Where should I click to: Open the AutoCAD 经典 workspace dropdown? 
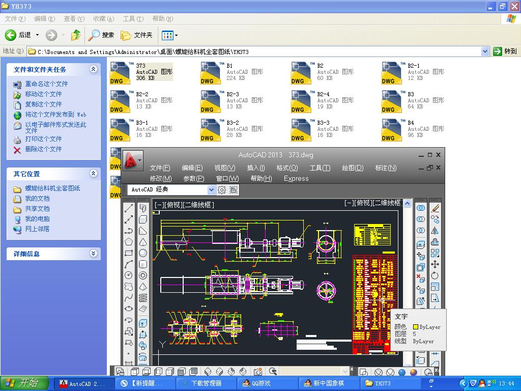click(x=211, y=190)
